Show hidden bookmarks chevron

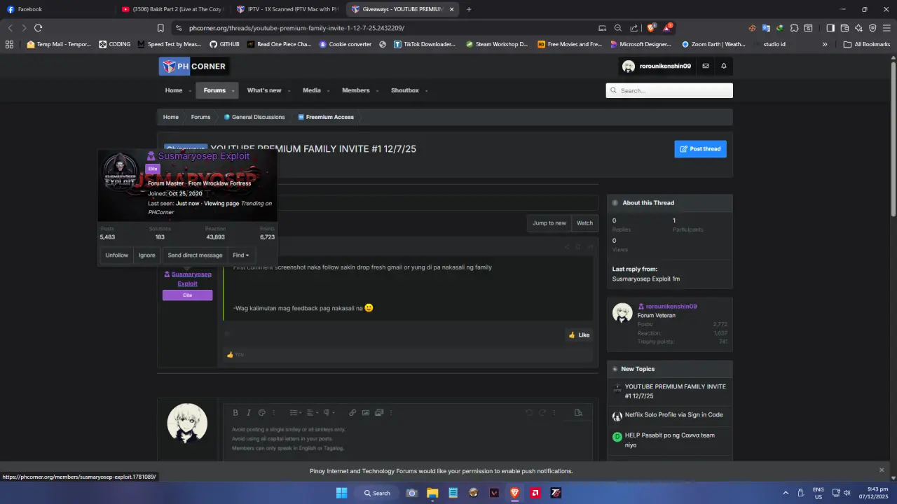(825, 44)
